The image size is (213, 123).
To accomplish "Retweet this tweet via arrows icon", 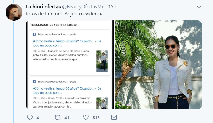I will click(58, 117).
